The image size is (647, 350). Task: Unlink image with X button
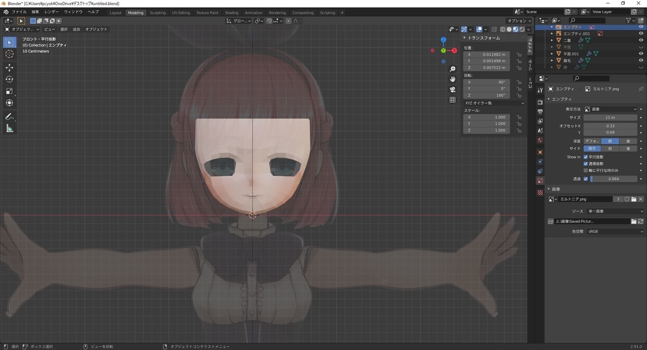(x=641, y=199)
